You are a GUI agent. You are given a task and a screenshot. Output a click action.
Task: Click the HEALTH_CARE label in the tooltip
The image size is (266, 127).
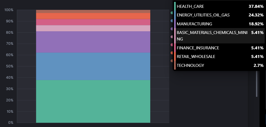[x=190, y=6]
